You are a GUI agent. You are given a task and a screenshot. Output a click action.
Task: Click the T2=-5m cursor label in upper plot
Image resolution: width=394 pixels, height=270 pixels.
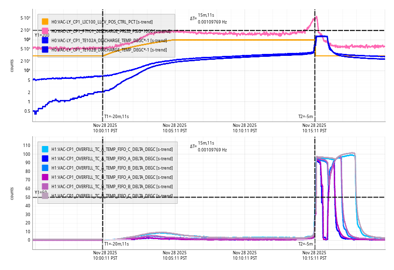pos(305,117)
